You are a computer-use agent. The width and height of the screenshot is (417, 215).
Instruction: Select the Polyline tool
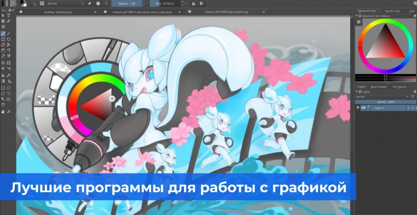pyautogui.click(x=9, y=45)
